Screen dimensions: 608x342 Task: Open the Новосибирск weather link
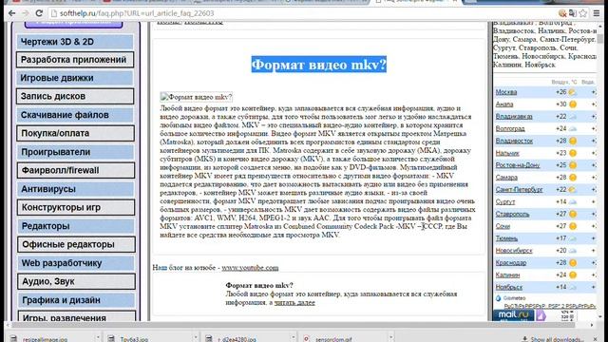[x=514, y=251]
